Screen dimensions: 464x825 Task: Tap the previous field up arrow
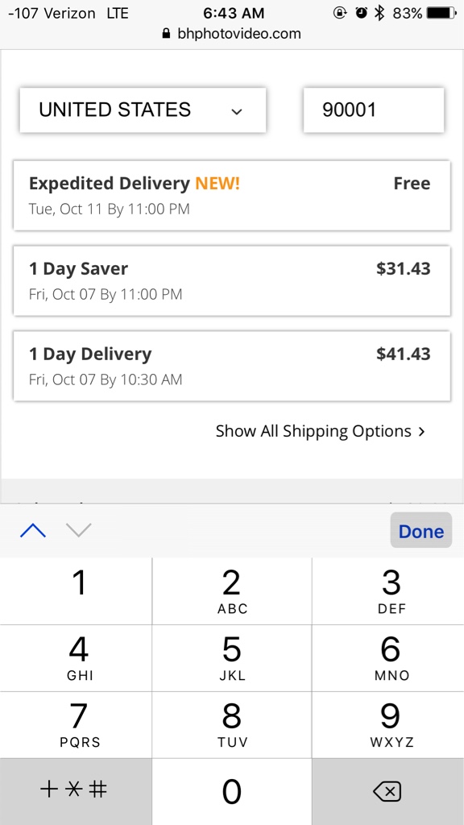tap(33, 530)
